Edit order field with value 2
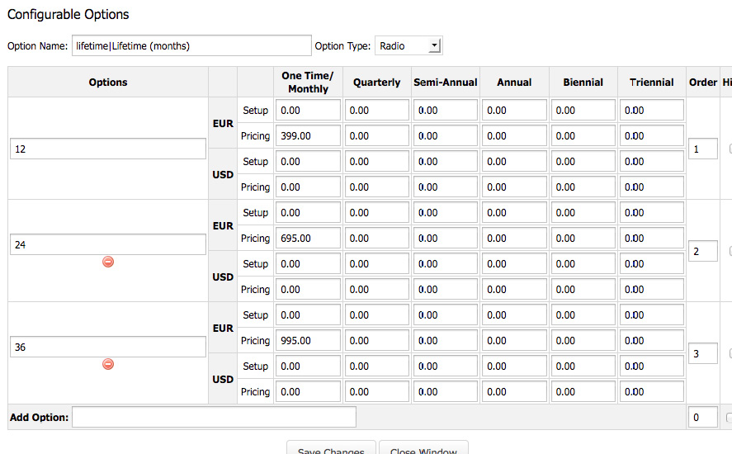Viewport: 732px width, 454px height. pyautogui.click(x=702, y=251)
